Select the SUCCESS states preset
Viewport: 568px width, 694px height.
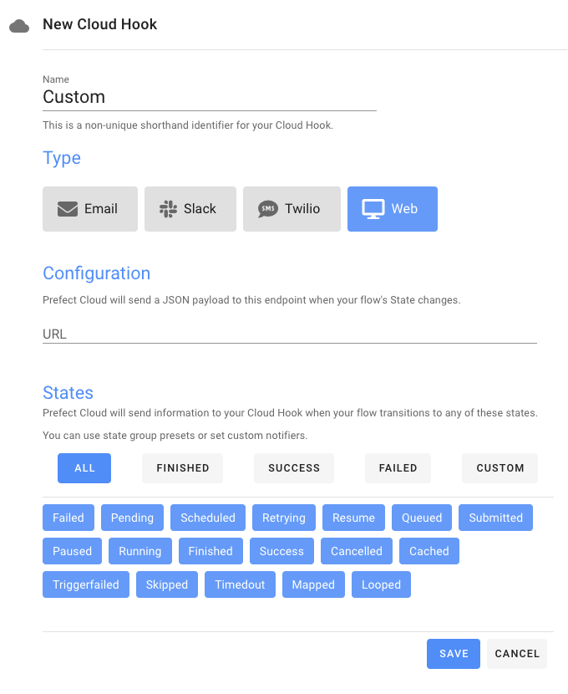click(294, 468)
